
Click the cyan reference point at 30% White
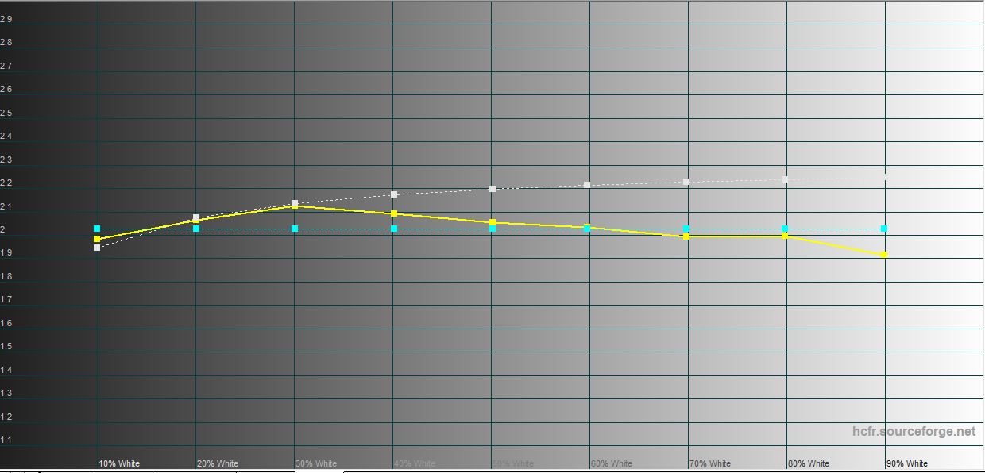click(x=295, y=229)
